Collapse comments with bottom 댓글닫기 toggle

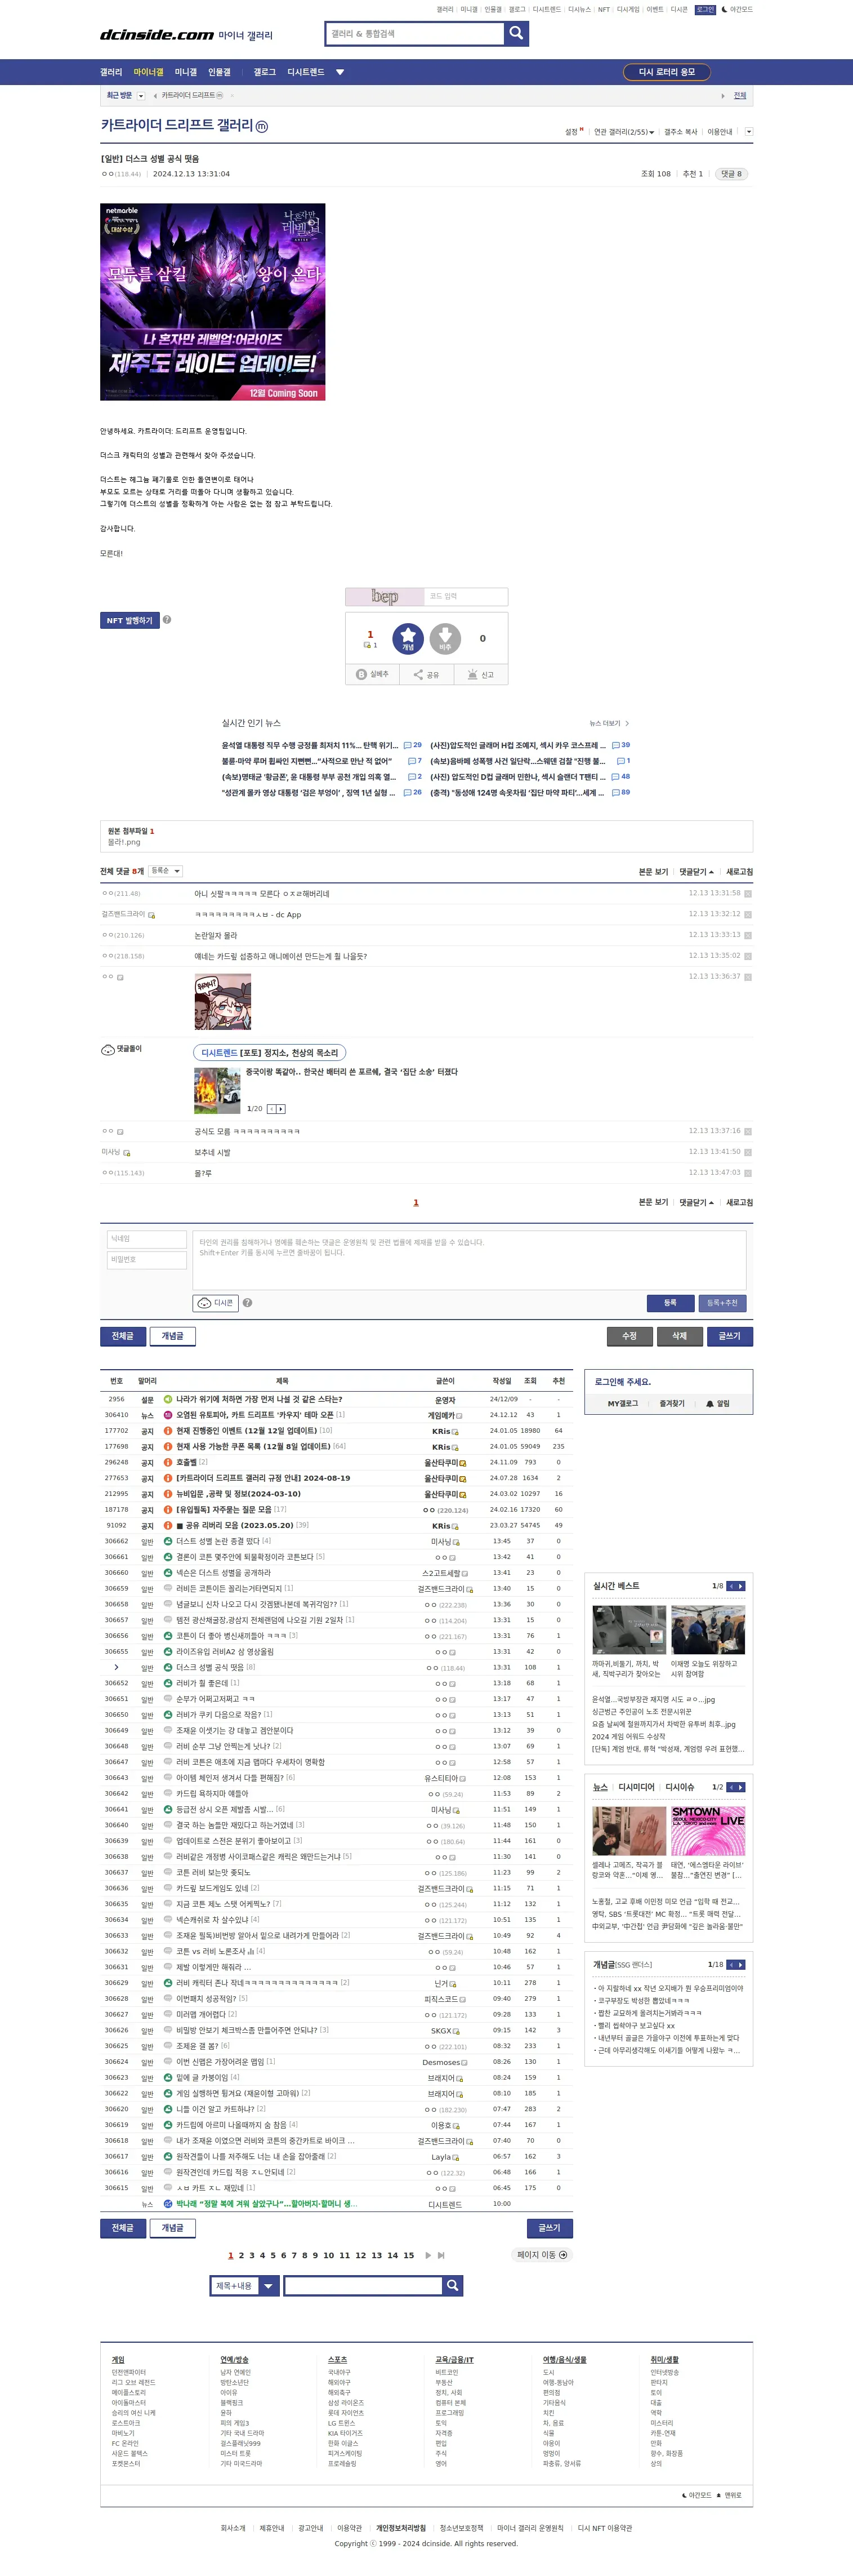click(x=697, y=1202)
